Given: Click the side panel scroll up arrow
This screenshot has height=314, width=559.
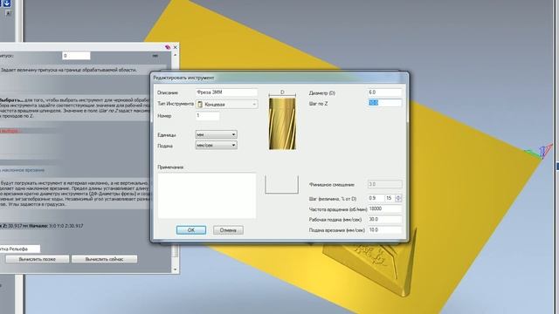Looking at the screenshot, I should point(175,55).
